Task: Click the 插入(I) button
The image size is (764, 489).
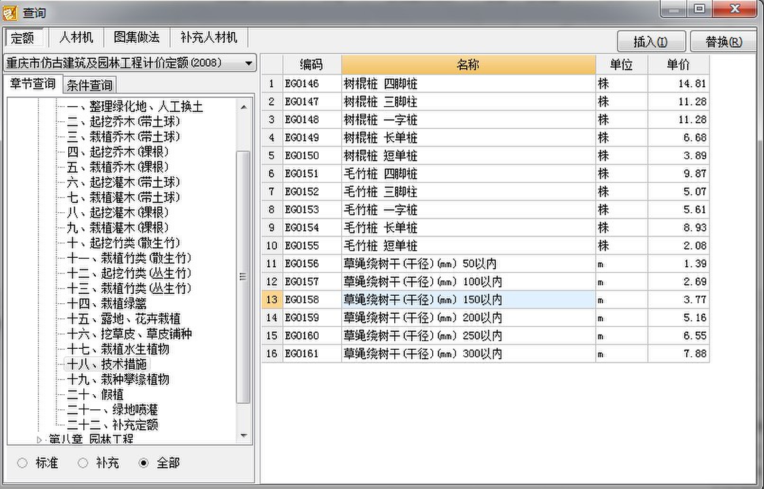Action: (x=651, y=42)
